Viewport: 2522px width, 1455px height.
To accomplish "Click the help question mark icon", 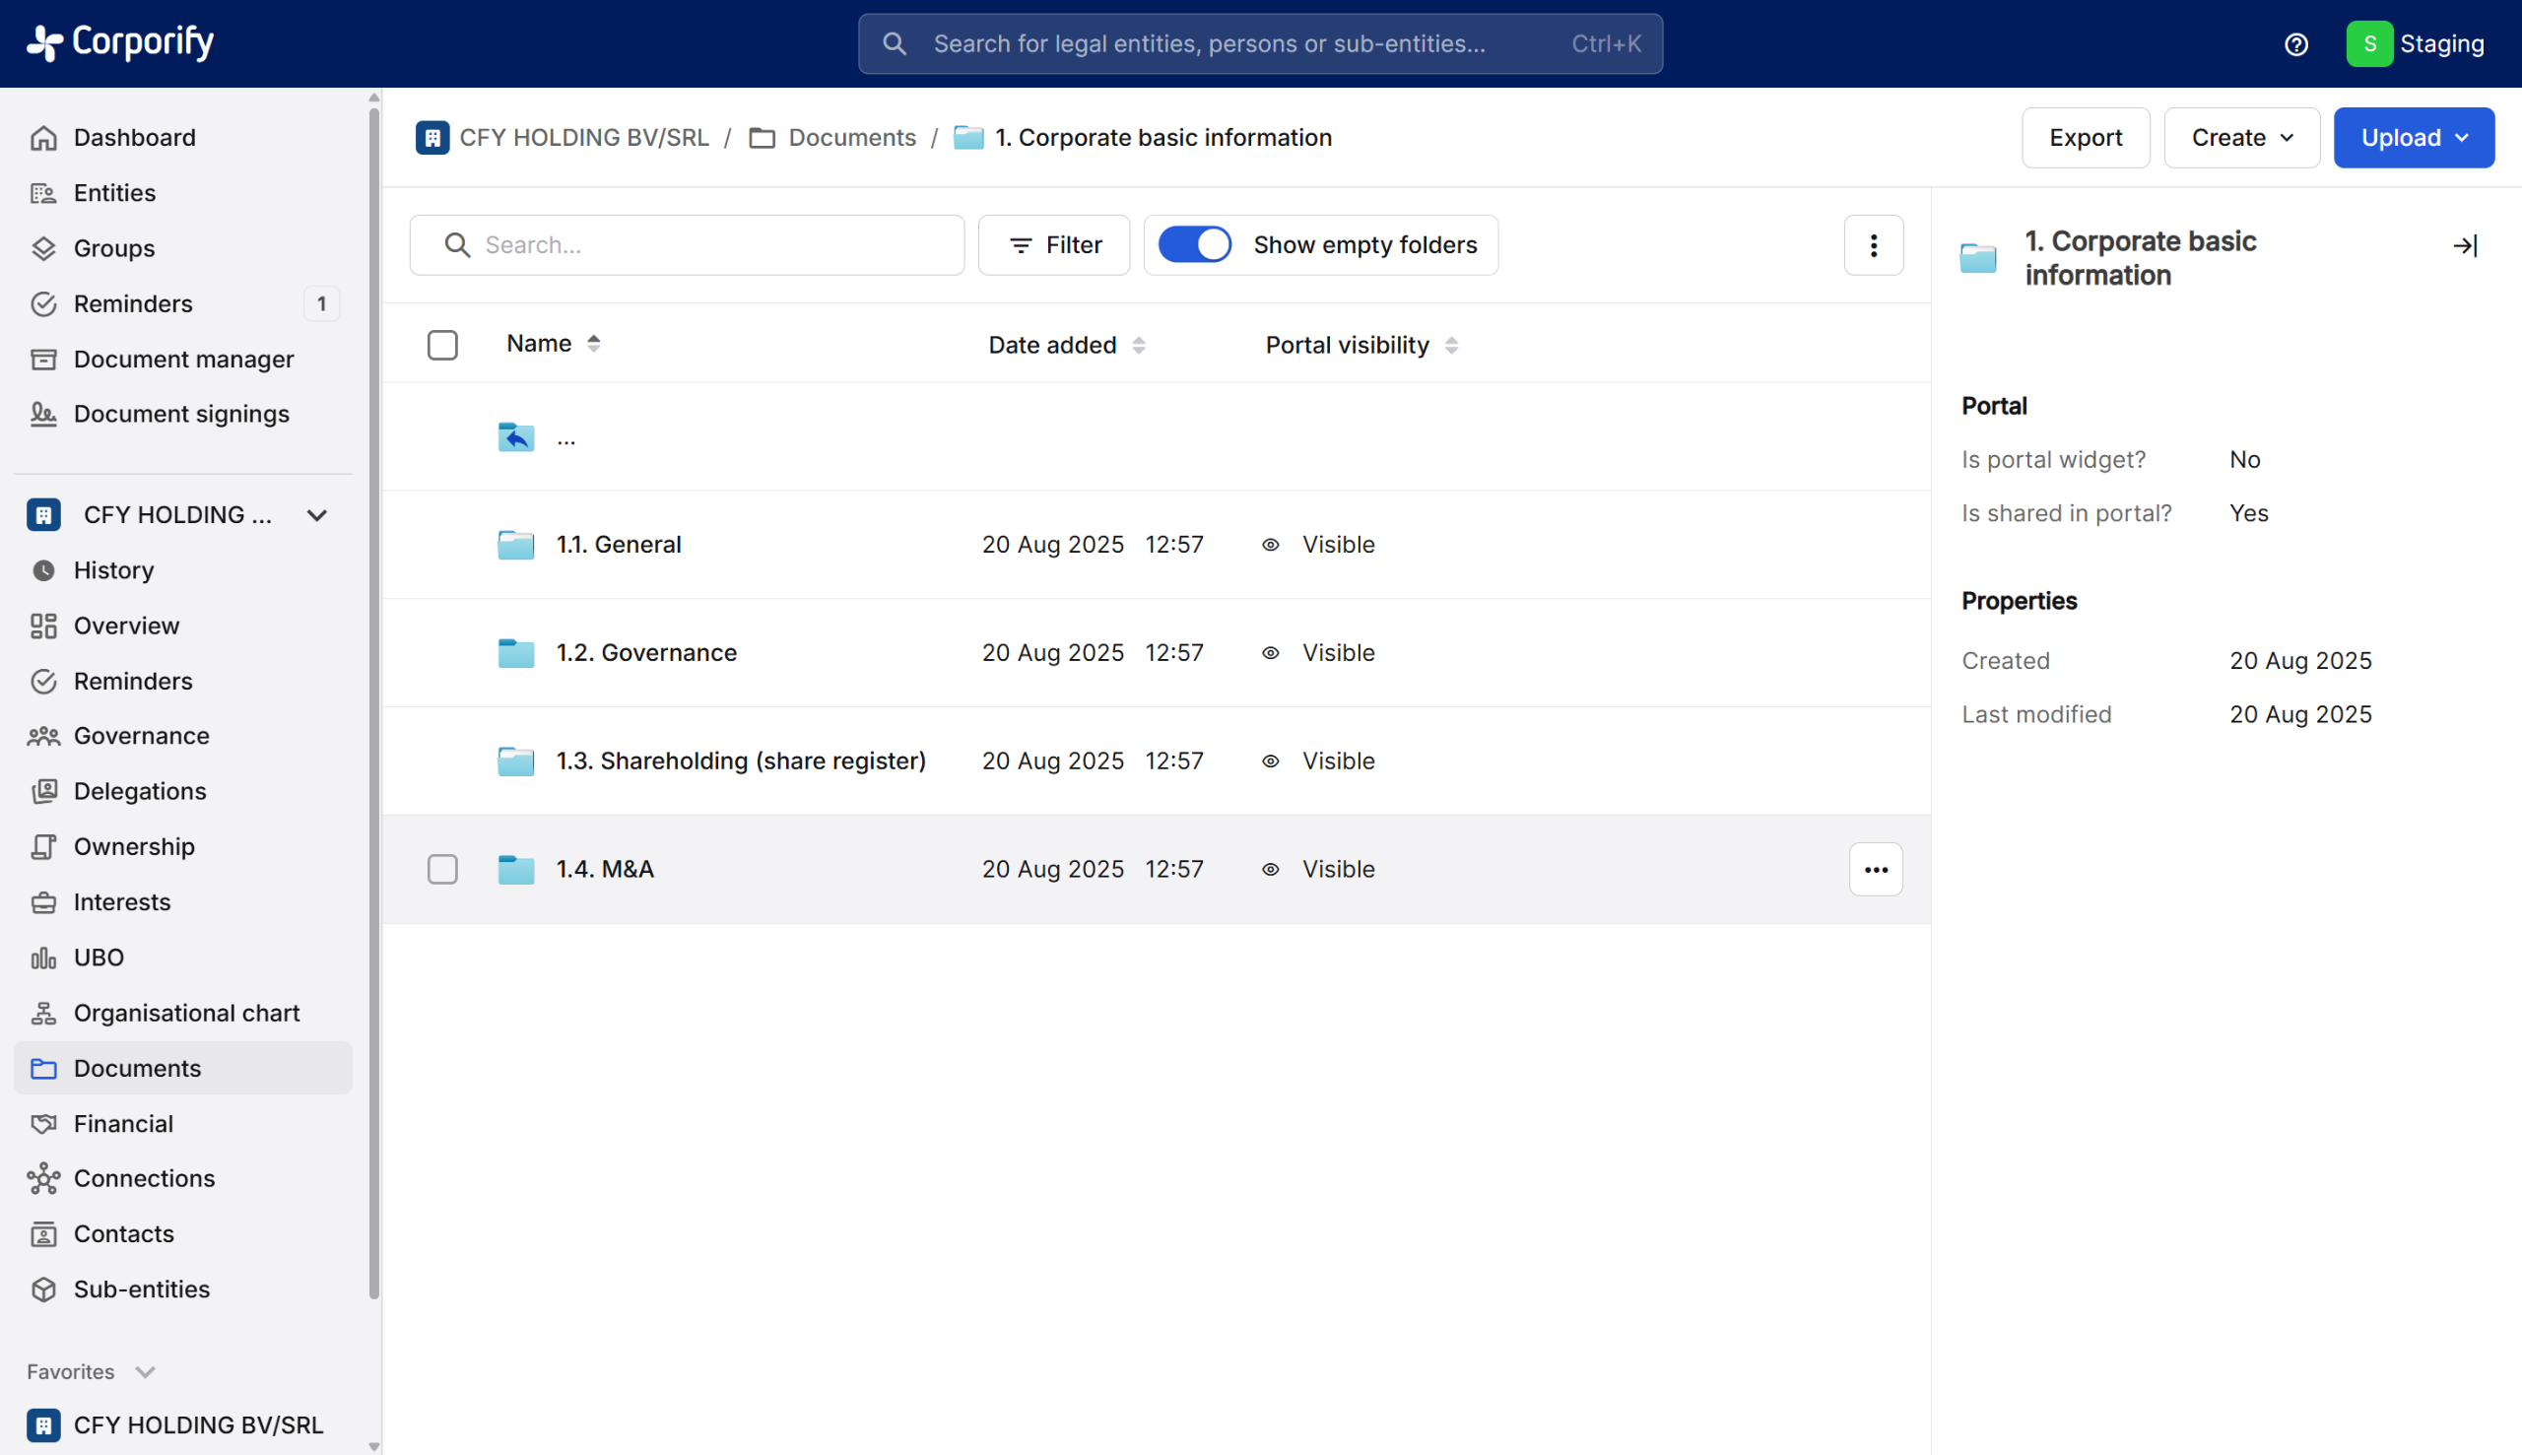I will pyautogui.click(x=2295, y=44).
